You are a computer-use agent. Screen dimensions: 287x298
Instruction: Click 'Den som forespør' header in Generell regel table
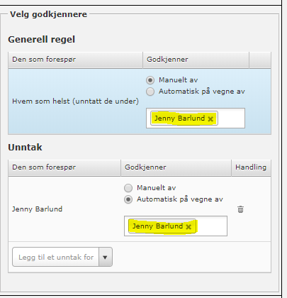pyautogui.click(x=44, y=60)
